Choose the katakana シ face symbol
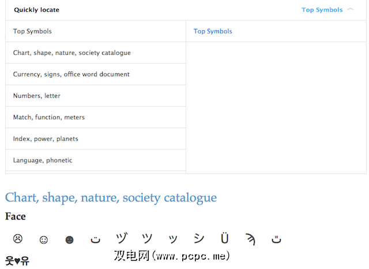Viewport: 369px width, 269px height. tap(198, 238)
